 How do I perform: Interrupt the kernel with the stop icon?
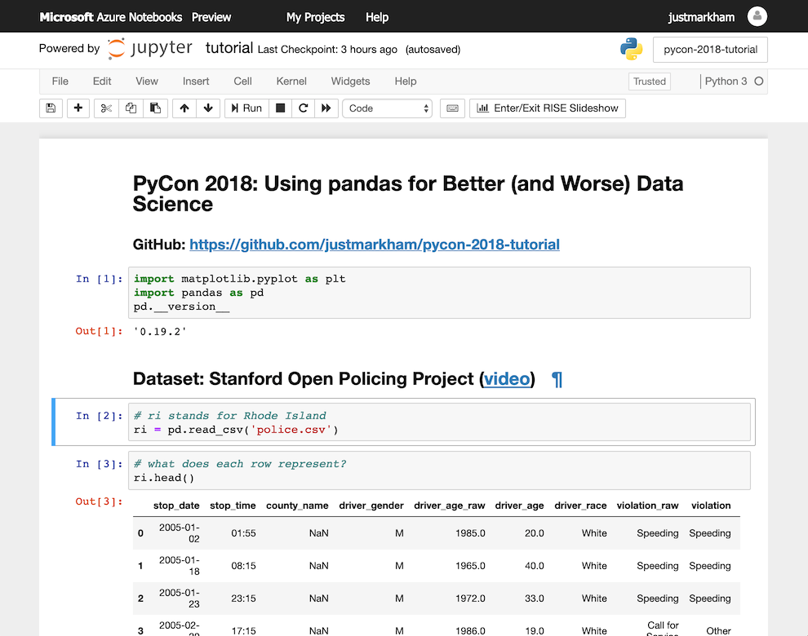click(279, 108)
